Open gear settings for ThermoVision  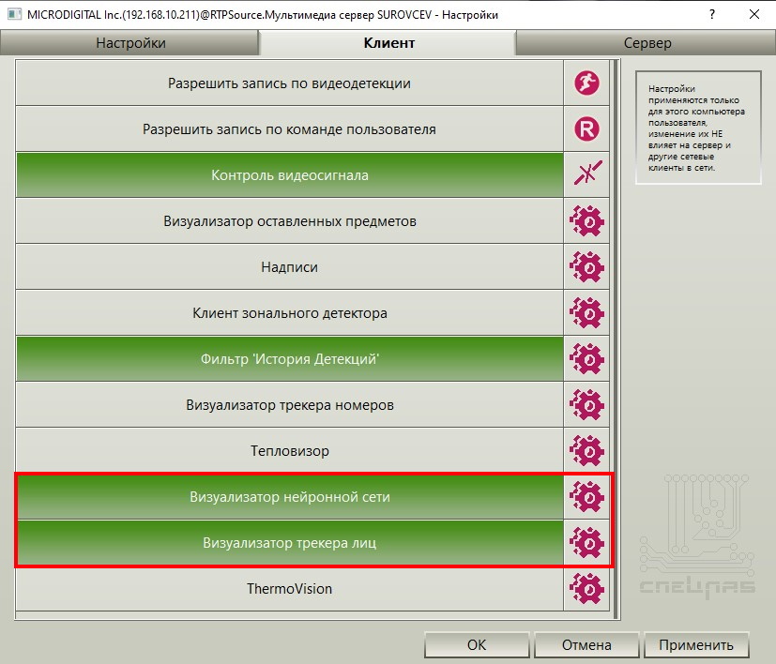[x=586, y=588]
